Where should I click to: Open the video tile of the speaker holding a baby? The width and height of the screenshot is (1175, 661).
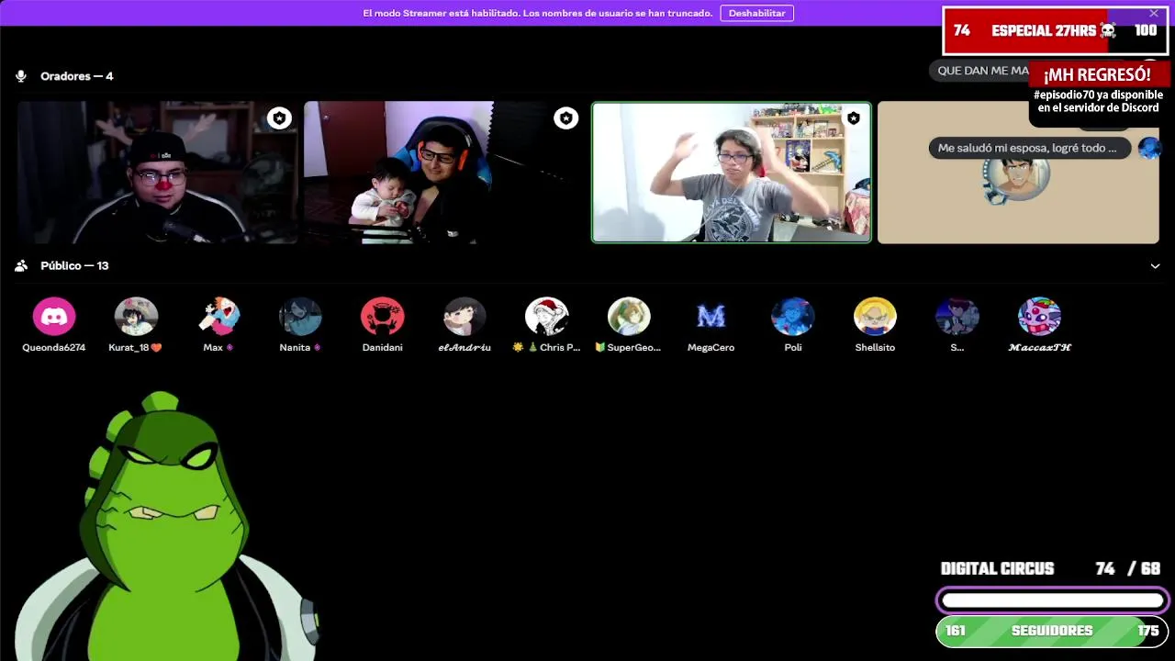444,172
